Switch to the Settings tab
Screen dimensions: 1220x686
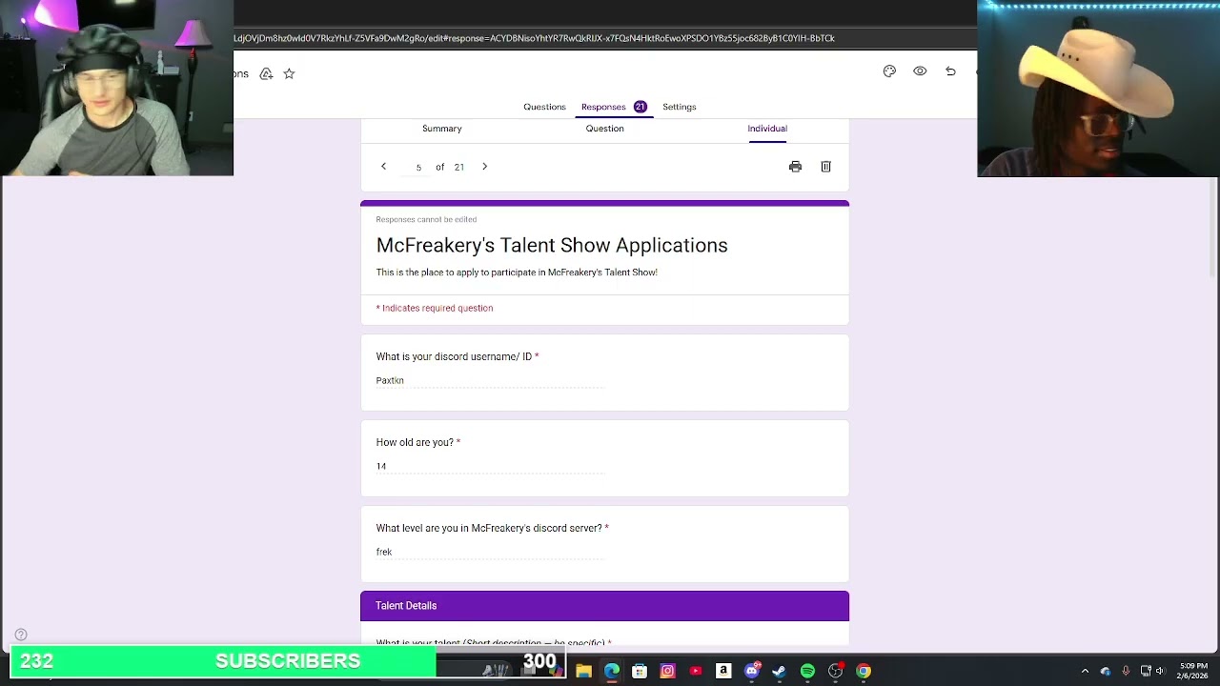tap(680, 107)
